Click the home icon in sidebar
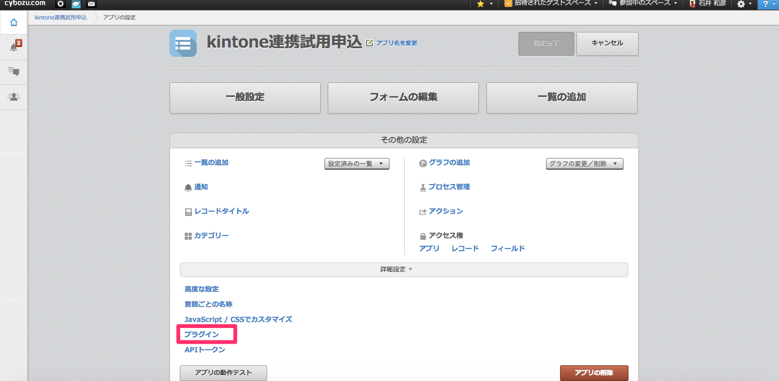The width and height of the screenshot is (779, 381). 14,23
